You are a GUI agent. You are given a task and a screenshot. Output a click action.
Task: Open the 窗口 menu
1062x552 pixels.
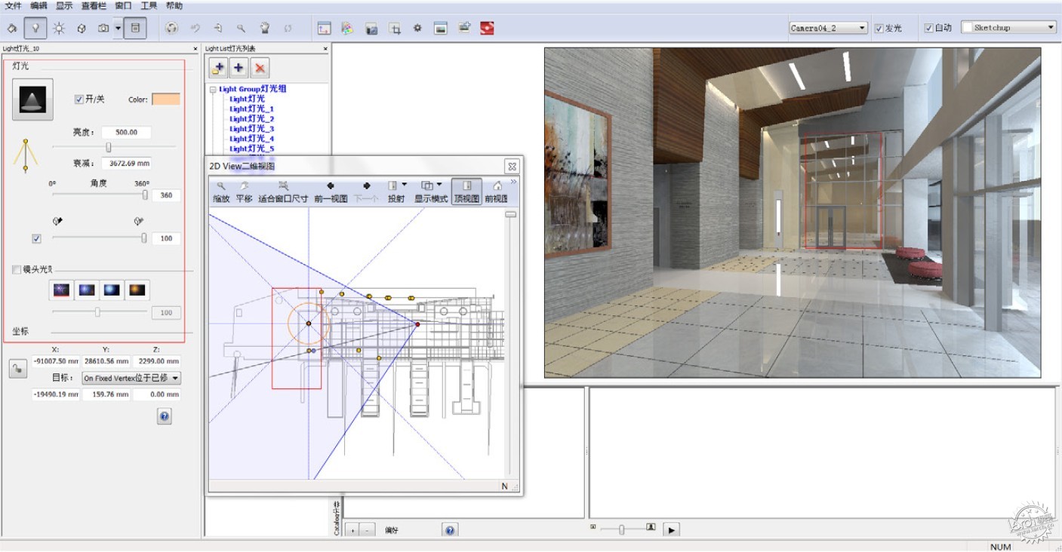pyautogui.click(x=123, y=6)
